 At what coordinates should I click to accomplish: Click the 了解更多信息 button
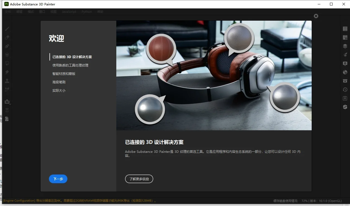139,179
